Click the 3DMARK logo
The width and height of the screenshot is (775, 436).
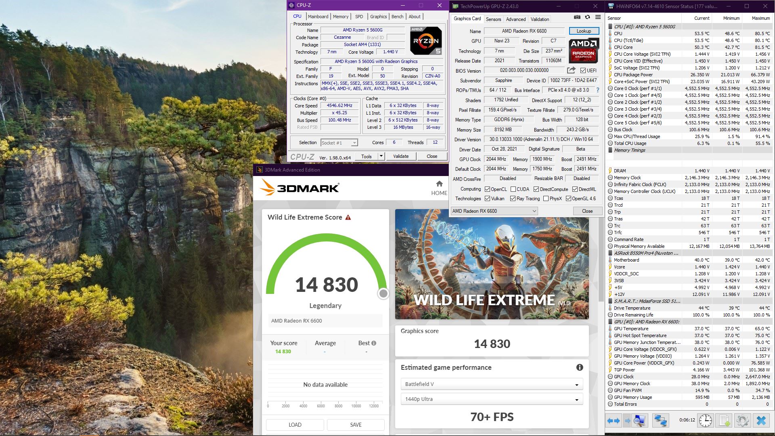(300, 188)
